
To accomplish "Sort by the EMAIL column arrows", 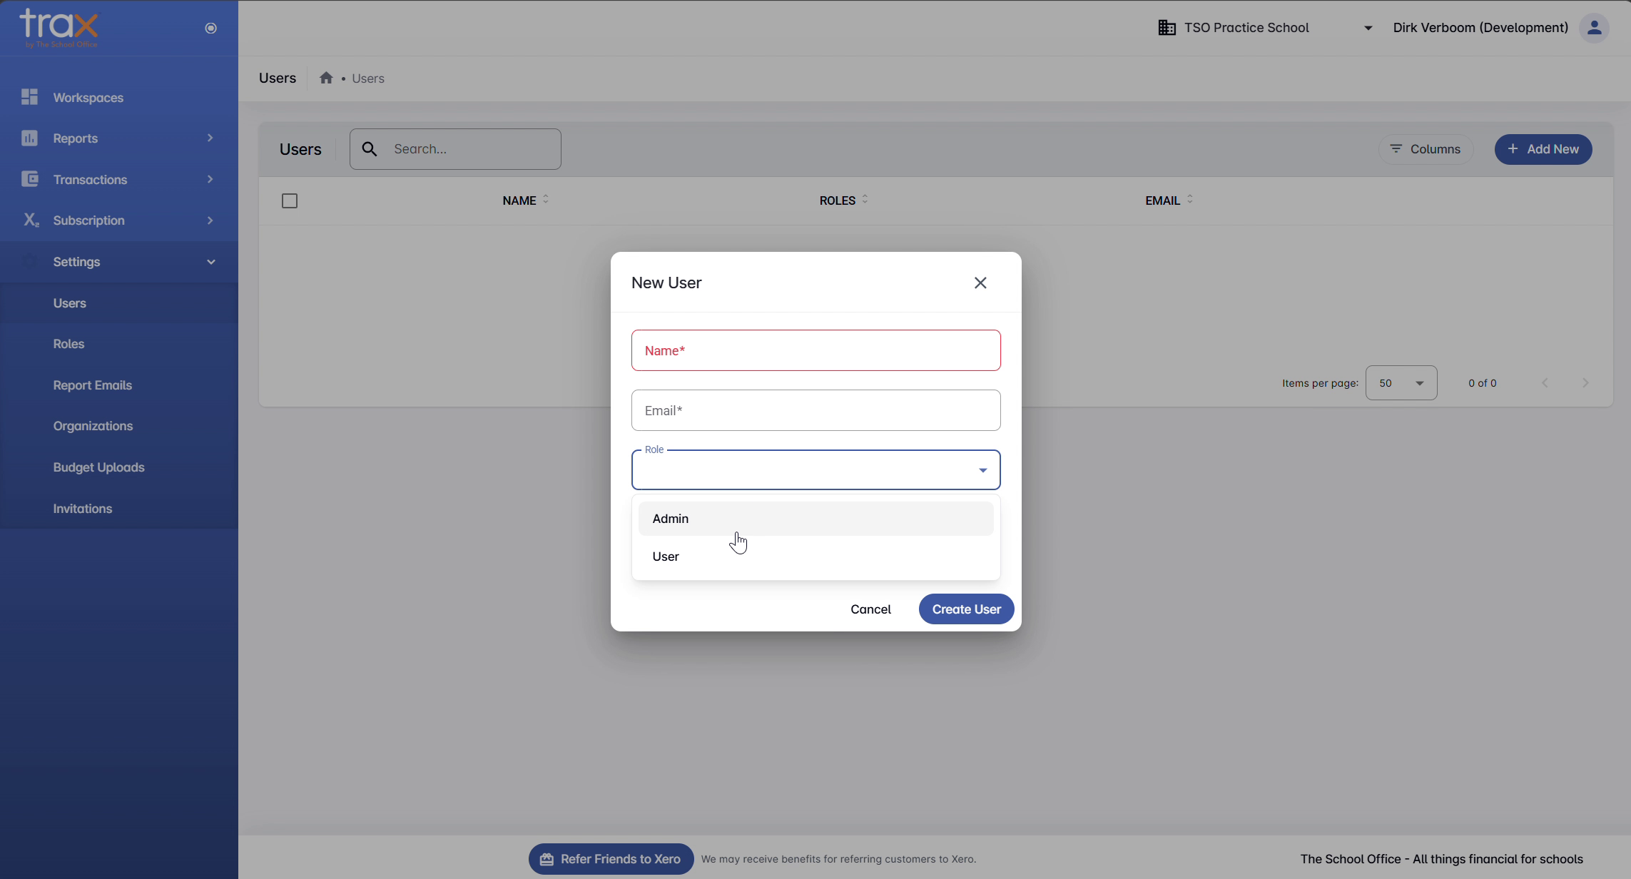I will click(x=1190, y=200).
